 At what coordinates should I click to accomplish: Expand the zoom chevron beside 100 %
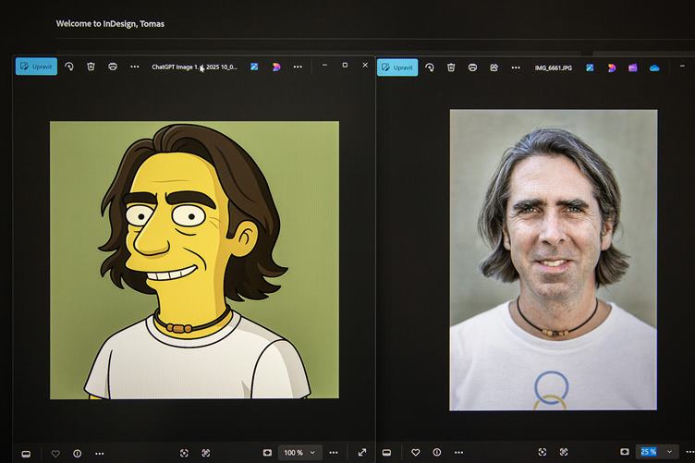[x=312, y=452]
